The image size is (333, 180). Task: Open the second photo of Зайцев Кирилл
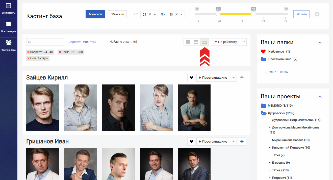point(81,108)
